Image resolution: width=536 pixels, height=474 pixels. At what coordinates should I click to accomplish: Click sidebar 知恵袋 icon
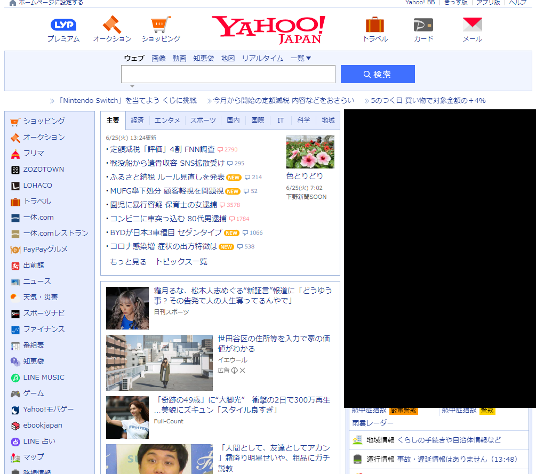tap(15, 361)
